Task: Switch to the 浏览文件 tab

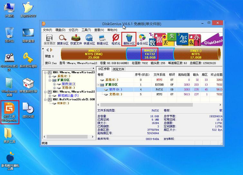Action: pos(118,69)
